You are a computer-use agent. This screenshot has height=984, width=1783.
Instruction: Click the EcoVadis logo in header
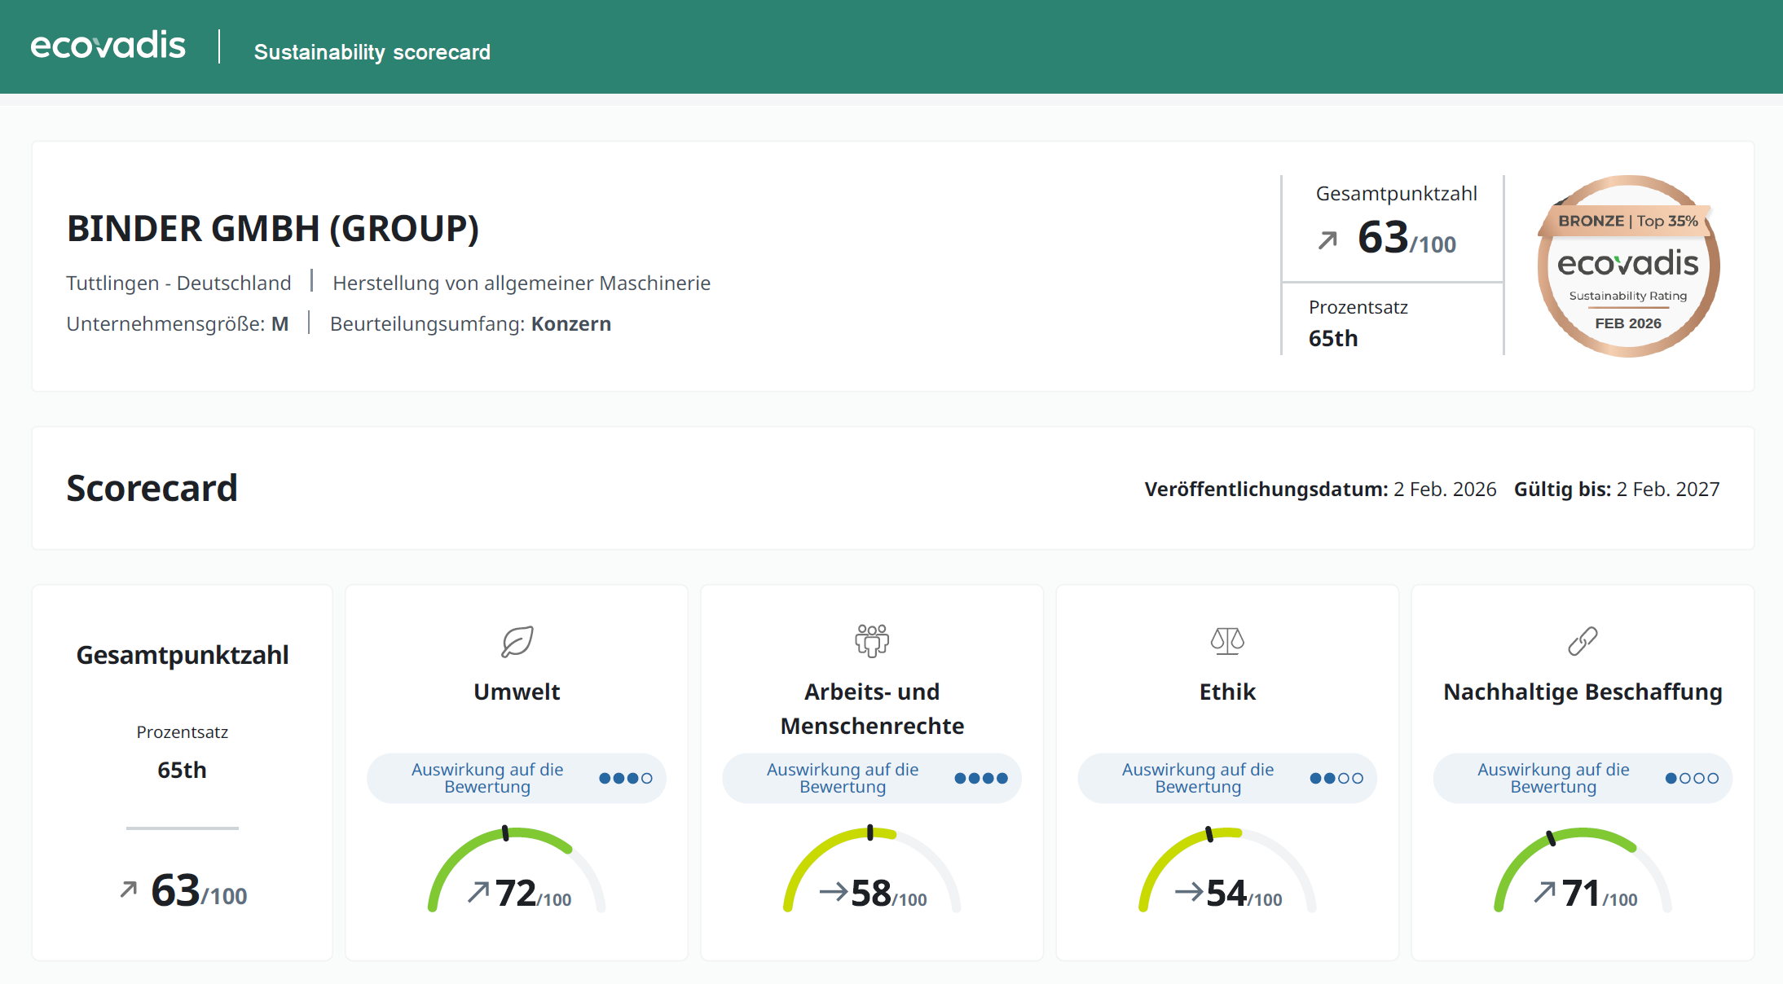point(108,46)
